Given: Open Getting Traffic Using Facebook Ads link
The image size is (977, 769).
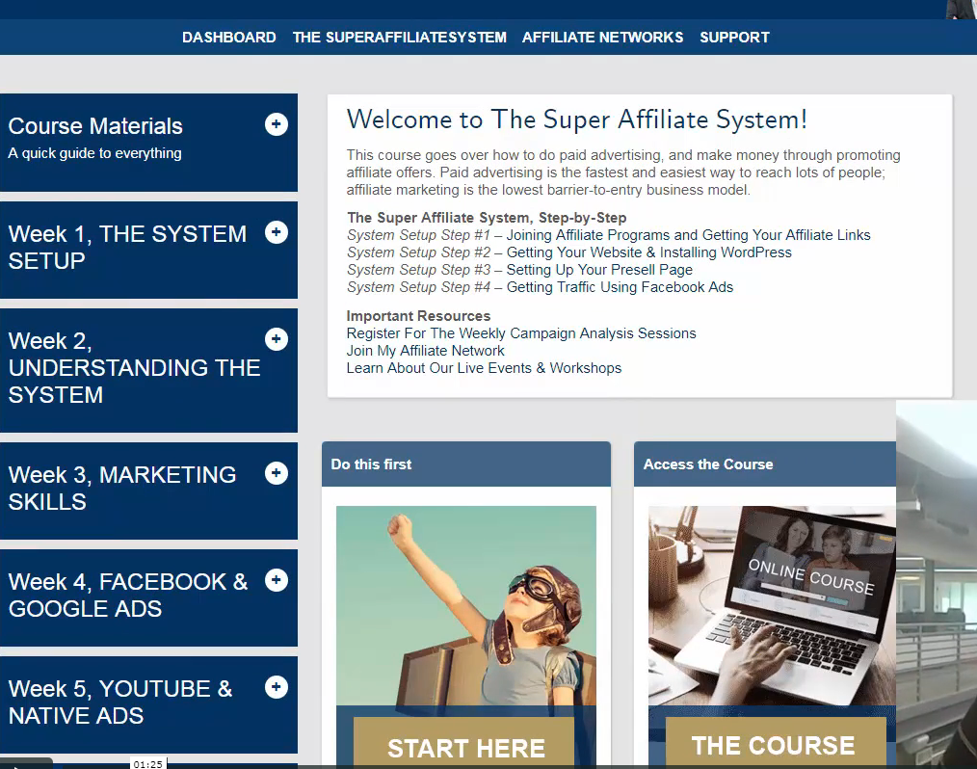Looking at the screenshot, I should [x=620, y=287].
